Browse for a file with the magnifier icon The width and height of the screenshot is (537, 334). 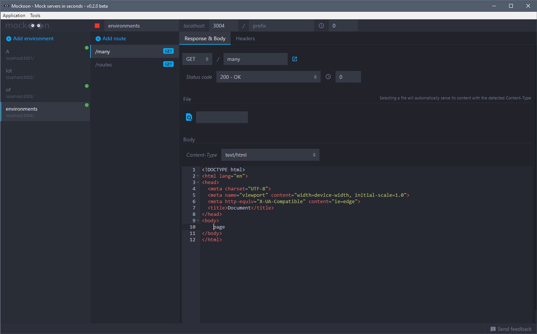tap(189, 117)
